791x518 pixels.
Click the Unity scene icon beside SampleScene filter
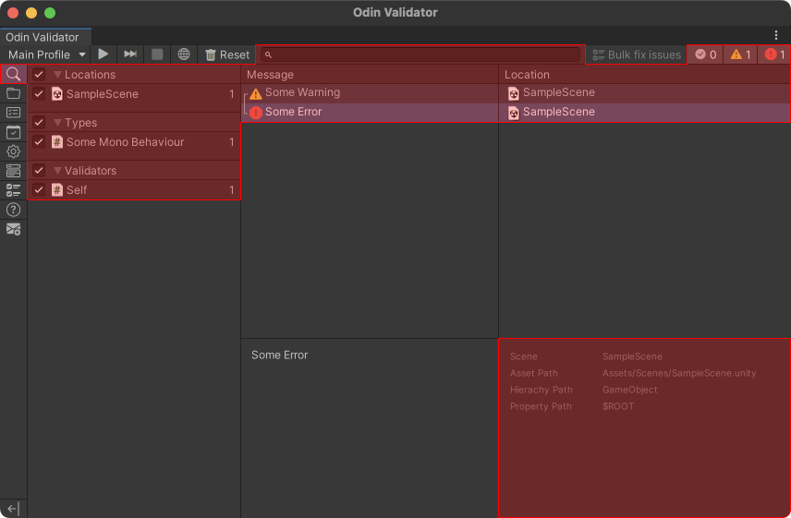(x=57, y=94)
